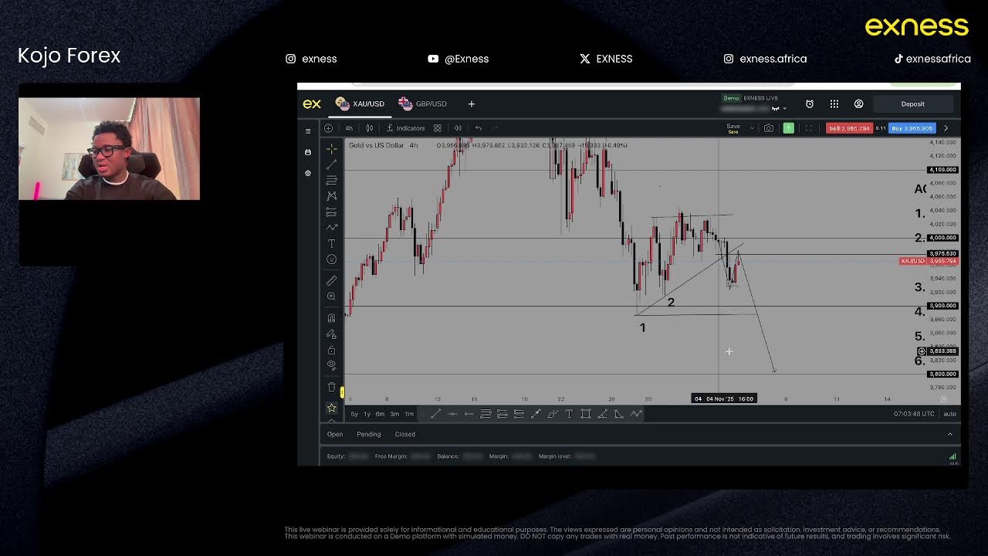This screenshot has width=988, height=556.
Task: Select the 3m date range
Action: coord(394,414)
